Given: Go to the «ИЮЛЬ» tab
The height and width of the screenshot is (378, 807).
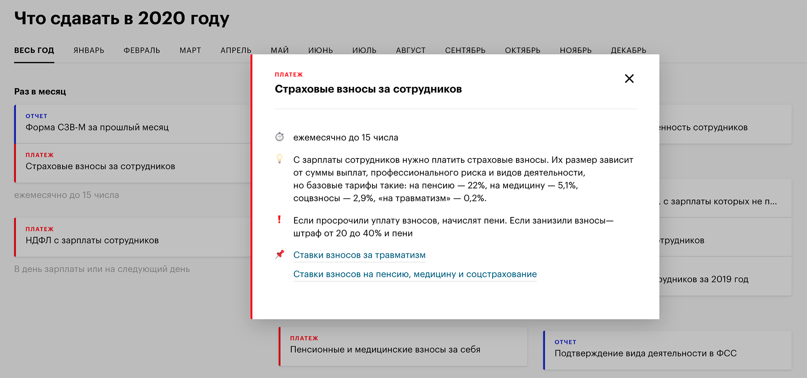Looking at the screenshot, I should coord(364,50).
